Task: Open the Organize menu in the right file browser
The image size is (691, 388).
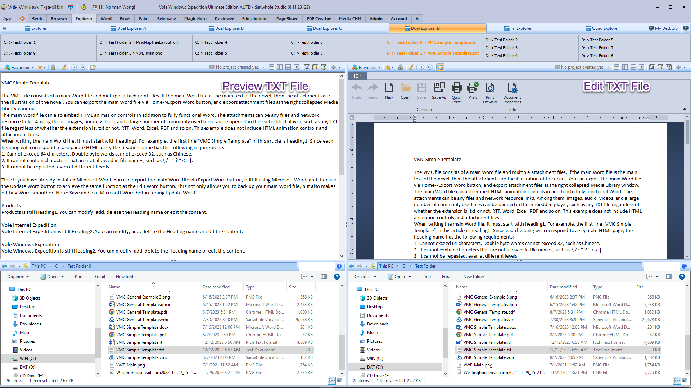Action: pyautogui.click(x=365, y=277)
